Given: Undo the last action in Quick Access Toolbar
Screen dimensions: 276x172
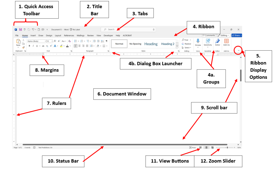Looking at the screenshot, I should point(33,29).
